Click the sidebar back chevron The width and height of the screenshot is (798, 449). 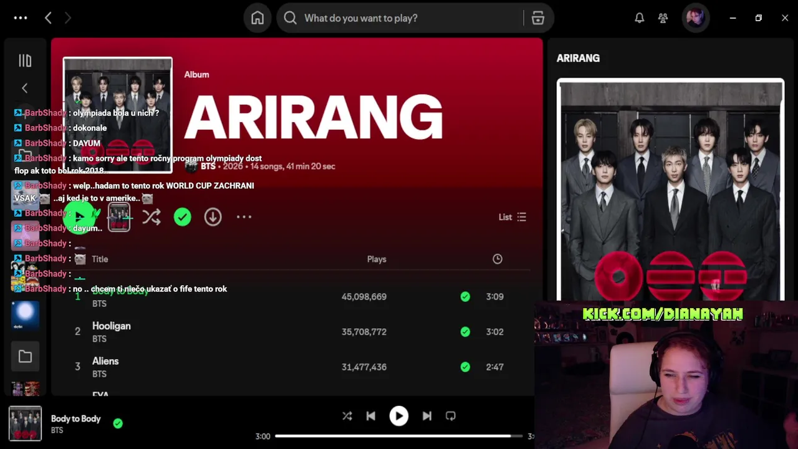(x=25, y=89)
